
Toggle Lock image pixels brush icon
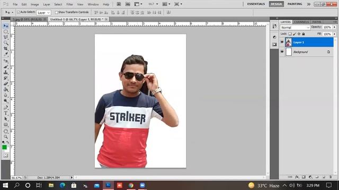pos(295,34)
